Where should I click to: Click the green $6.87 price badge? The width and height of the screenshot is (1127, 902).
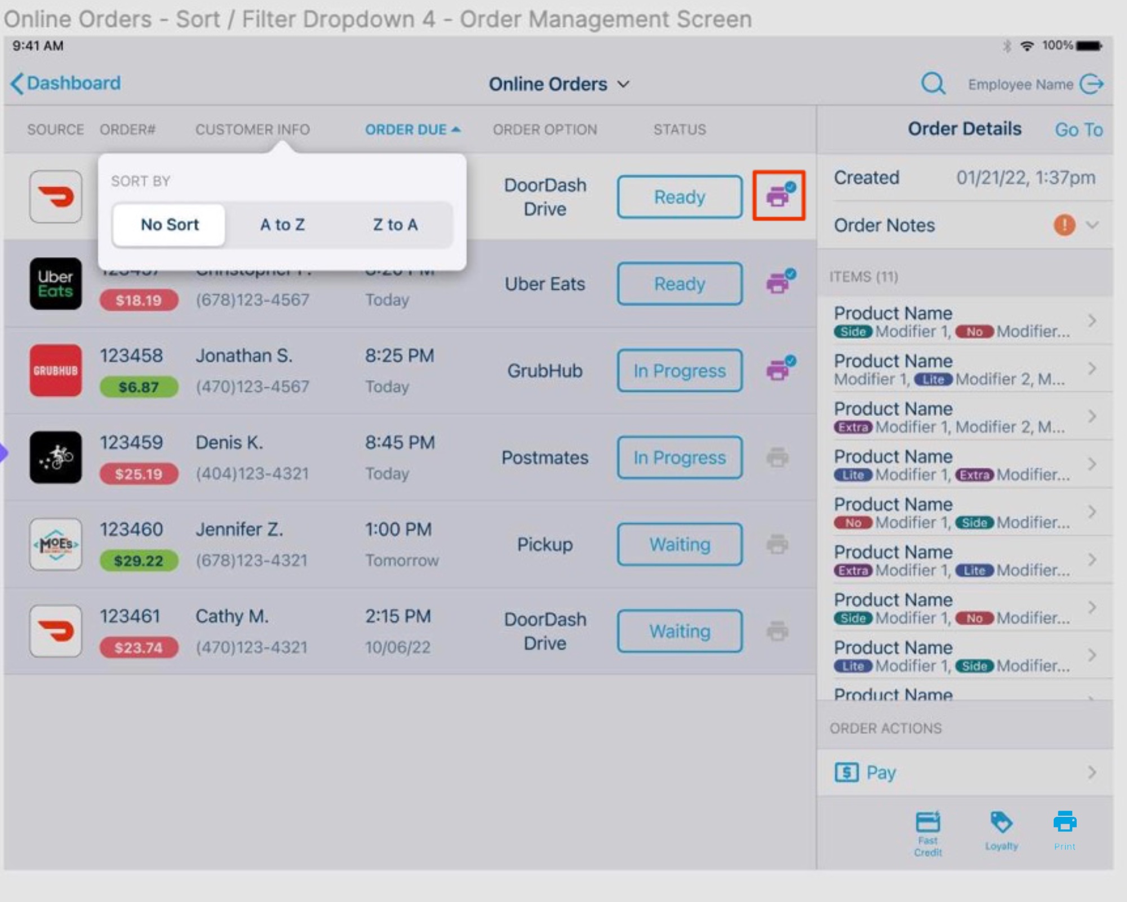(139, 387)
